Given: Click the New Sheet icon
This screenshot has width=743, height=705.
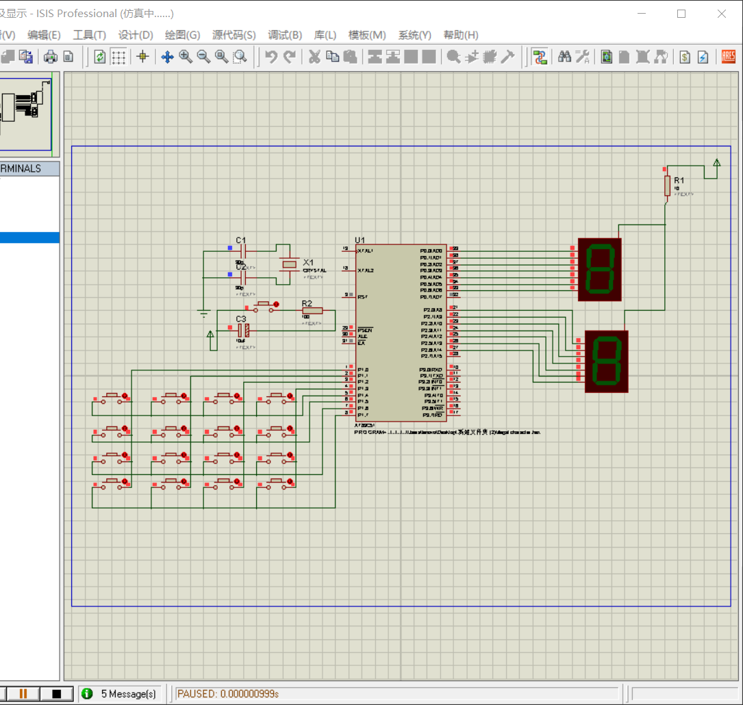Looking at the screenshot, I should [x=625, y=57].
